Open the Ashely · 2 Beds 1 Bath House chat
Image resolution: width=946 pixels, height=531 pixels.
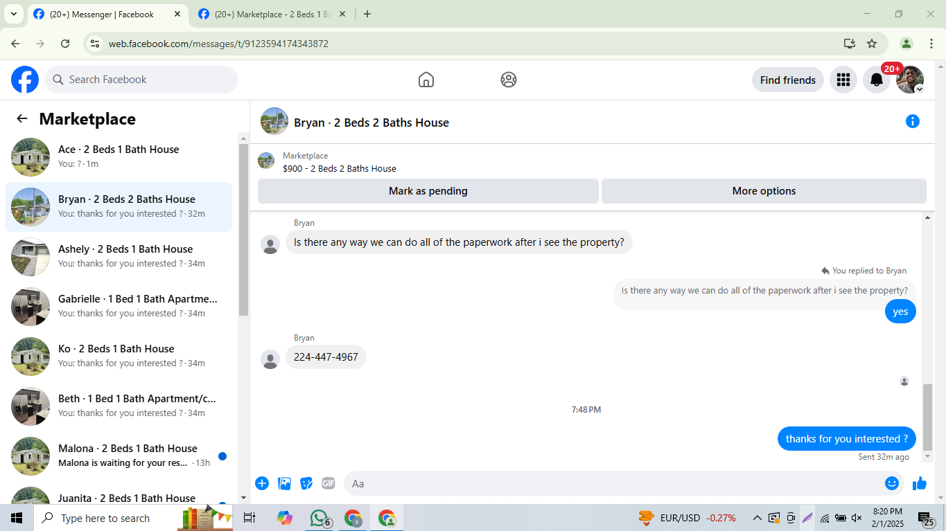point(119,257)
